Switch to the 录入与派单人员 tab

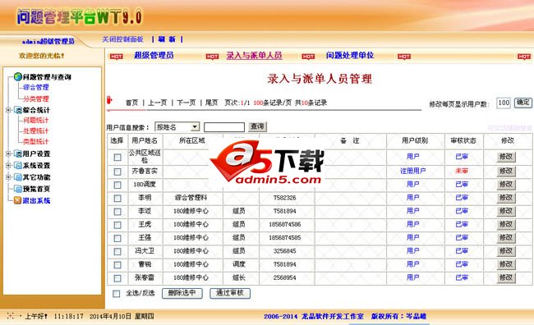(x=254, y=55)
